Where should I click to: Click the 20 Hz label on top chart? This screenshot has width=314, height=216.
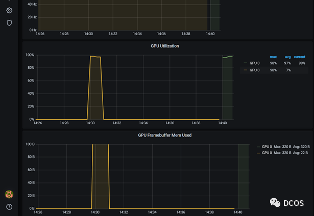(32, 17)
